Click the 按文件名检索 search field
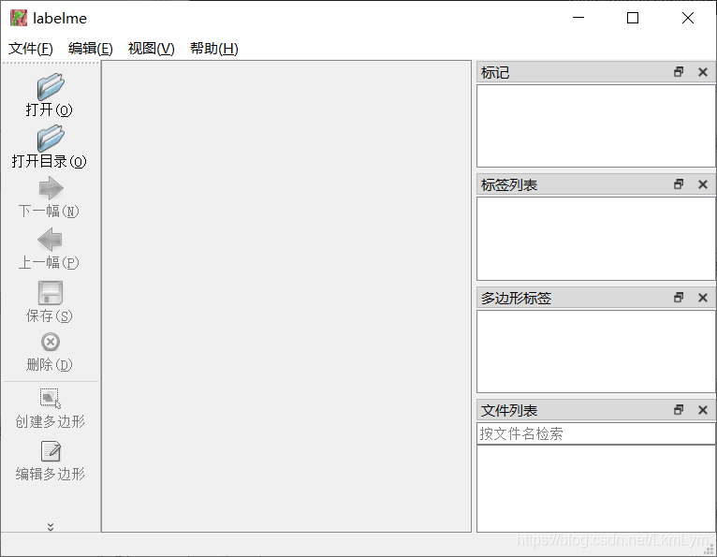 coord(596,433)
